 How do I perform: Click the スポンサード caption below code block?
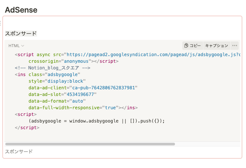click(x=19, y=151)
